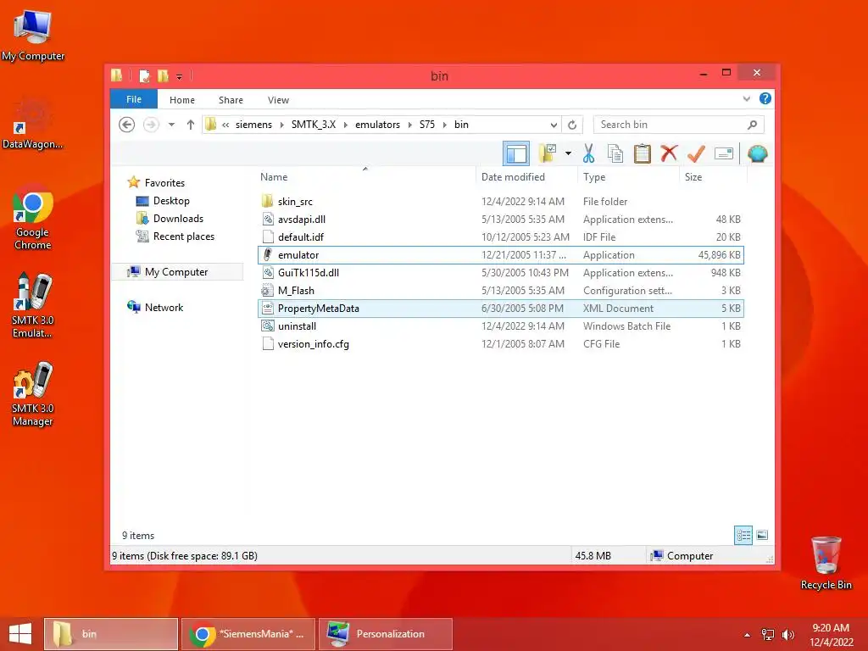The image size is (868, 651).
Task: Click the red X Delete icon
Action: click(x=669, y=153)
